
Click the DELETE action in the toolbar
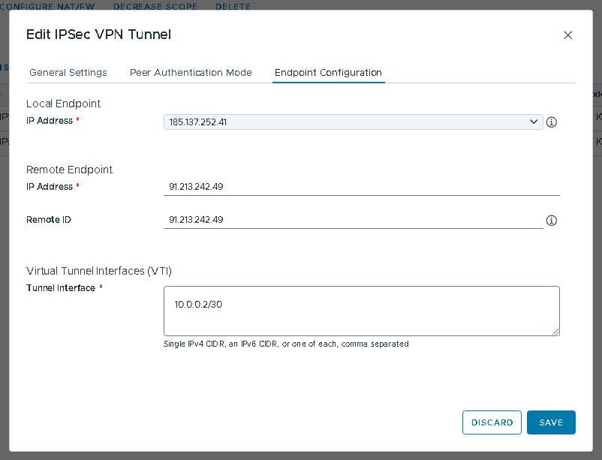[233, 7]
